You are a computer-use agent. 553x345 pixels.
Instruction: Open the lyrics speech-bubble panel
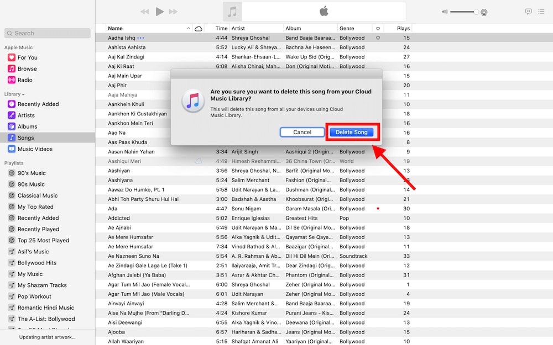coord(529,11)
